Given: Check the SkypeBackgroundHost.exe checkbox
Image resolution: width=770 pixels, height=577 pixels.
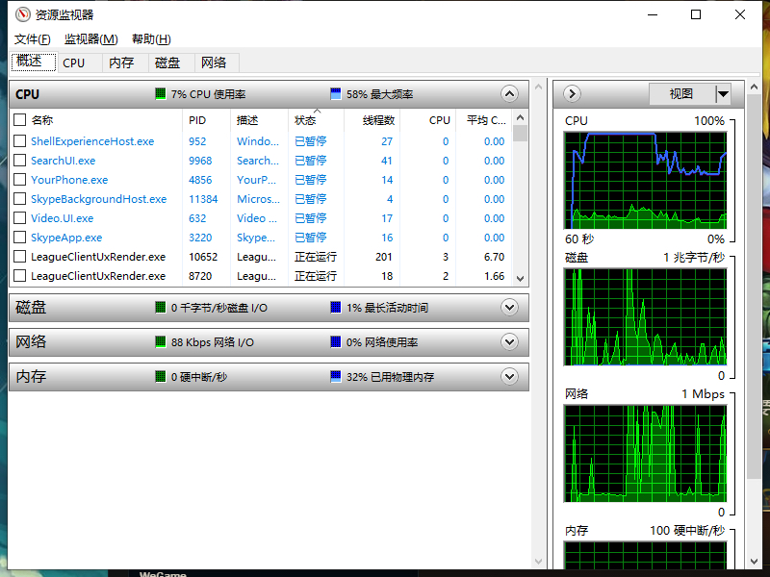Looking at the screenshot, I should (x=19, y=199).
